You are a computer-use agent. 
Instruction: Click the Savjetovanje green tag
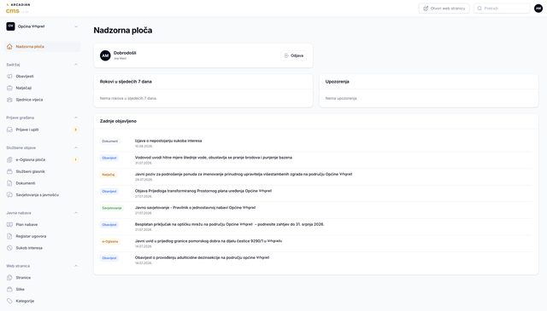point(112,208)
